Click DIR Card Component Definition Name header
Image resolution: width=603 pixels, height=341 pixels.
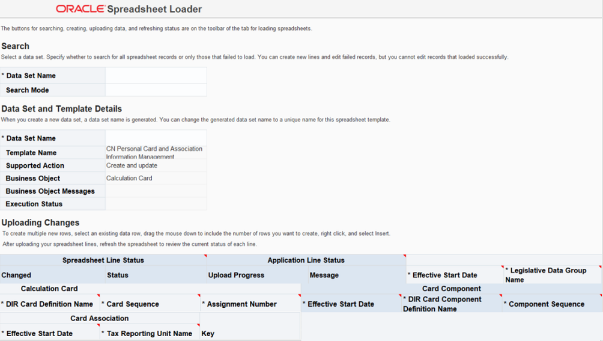(452, 304)
